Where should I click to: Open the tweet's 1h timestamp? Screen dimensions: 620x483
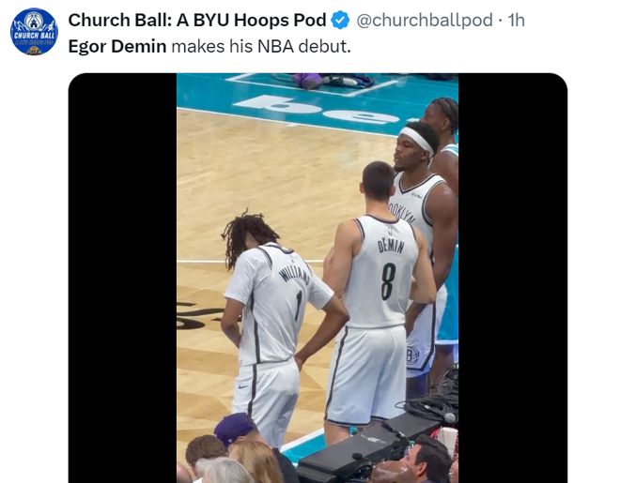coord(516,20)
